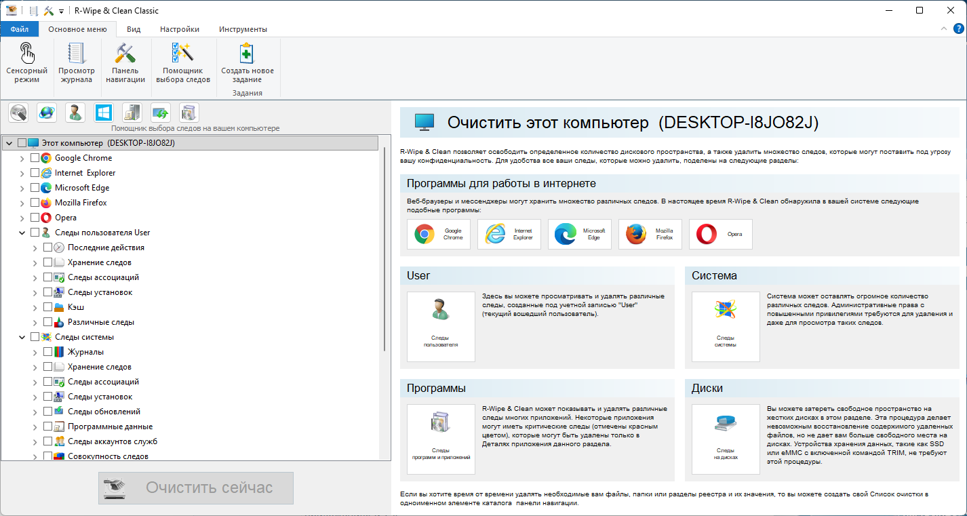This screenshot has height=516, width=967.
Task: Open Просмотр журнала from the ribbon
Action: [x=76, y=61]
